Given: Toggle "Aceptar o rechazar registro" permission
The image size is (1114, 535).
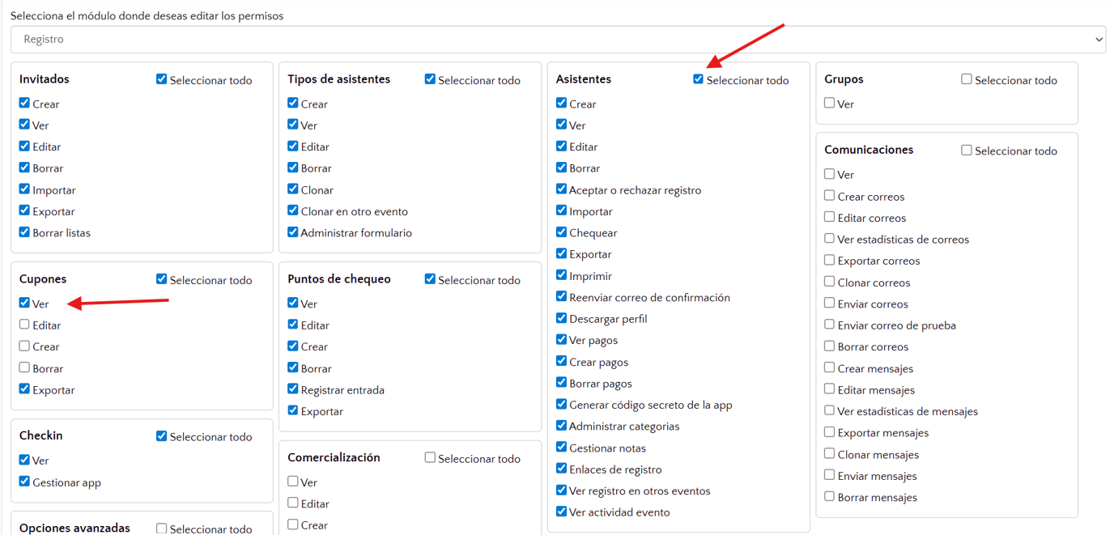Looking at the screenshot, I should [561, 189].
